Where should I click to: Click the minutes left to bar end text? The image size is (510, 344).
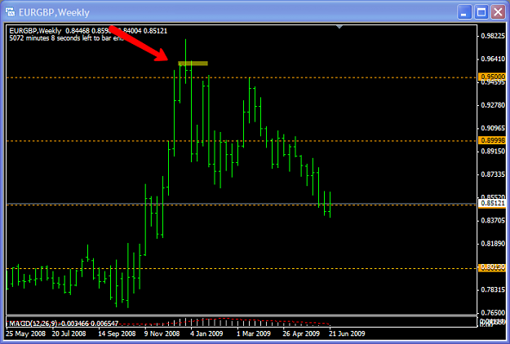pos(66,38)
